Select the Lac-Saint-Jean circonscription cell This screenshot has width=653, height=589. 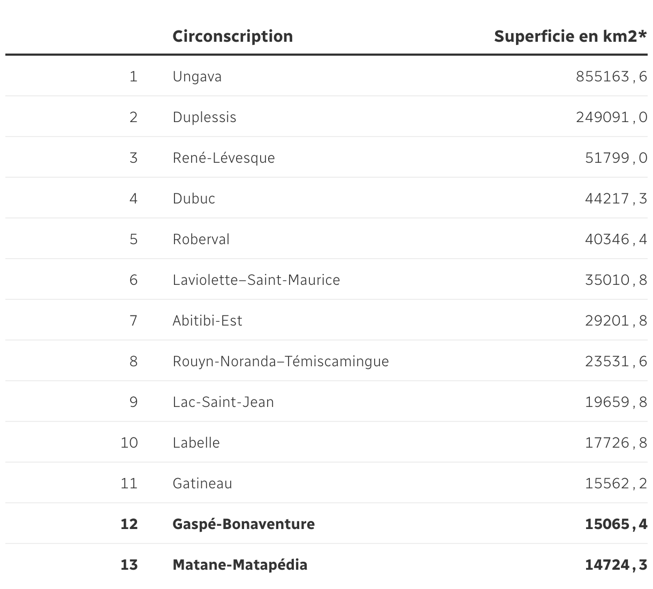(223, 402)
